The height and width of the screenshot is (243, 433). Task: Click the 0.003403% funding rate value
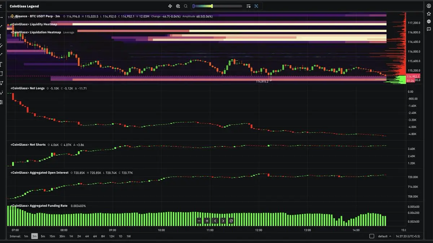(x=78, y=206)
